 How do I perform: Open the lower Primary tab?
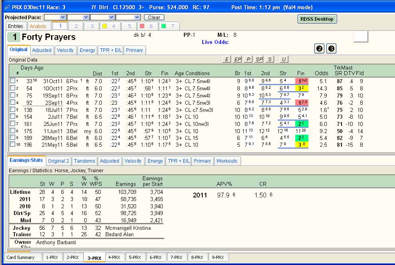(x=202, y=161)
